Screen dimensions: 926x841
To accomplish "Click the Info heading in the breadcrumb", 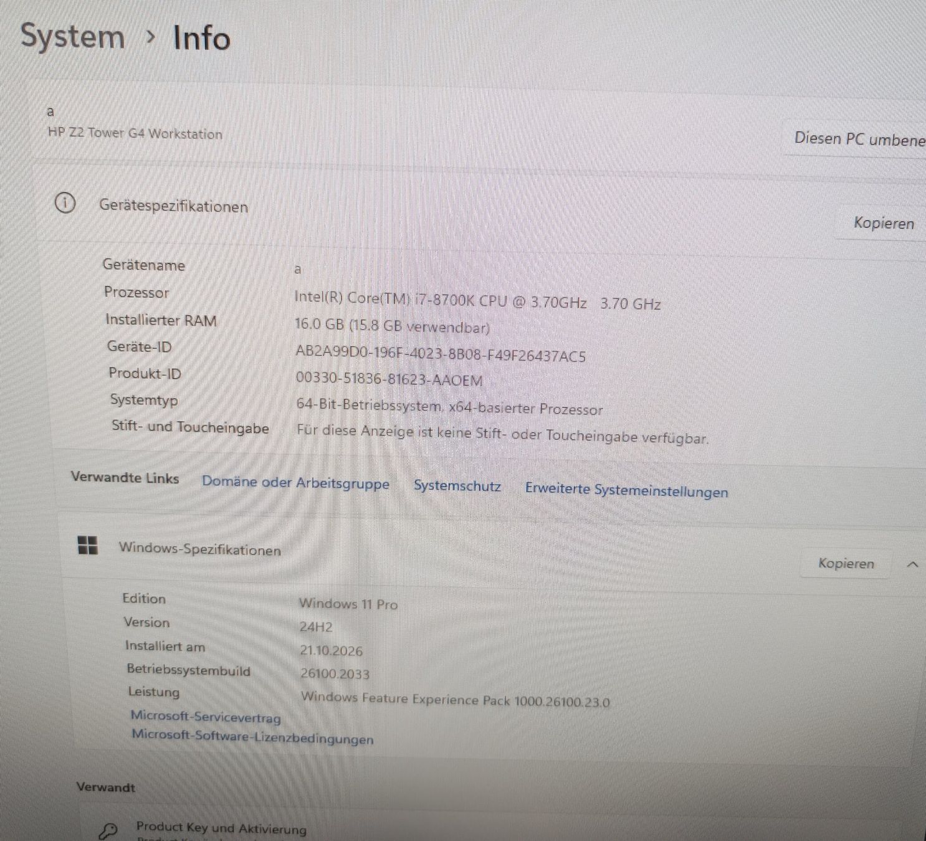I will (x=201, y=37).
